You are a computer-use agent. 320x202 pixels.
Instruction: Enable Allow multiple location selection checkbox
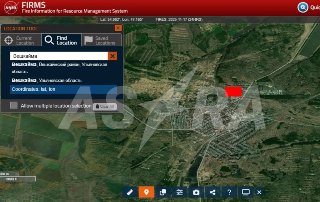tap(14, 105)
